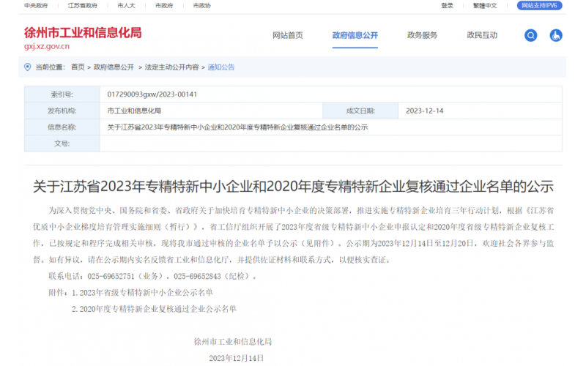Click the accessibility wheelchair icon

(x=556, y=35)
